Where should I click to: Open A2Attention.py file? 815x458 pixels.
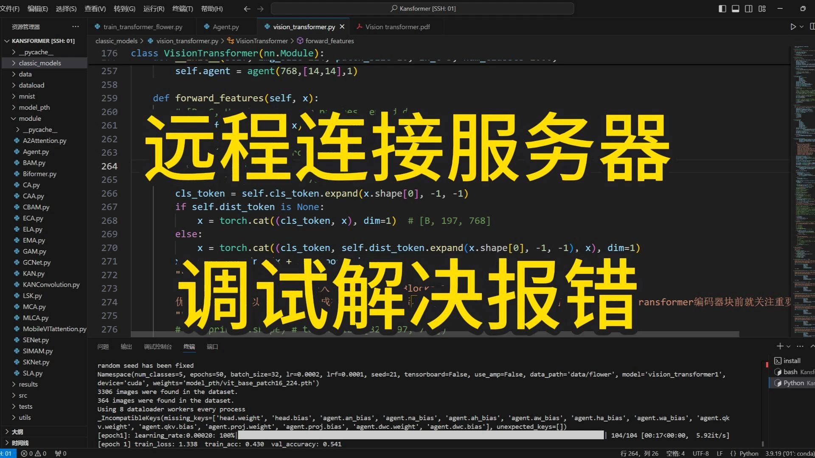click(45, 140)
